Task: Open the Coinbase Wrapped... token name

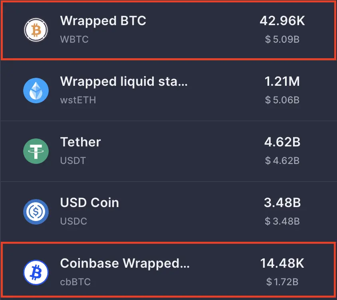Action: click(125, 263)
